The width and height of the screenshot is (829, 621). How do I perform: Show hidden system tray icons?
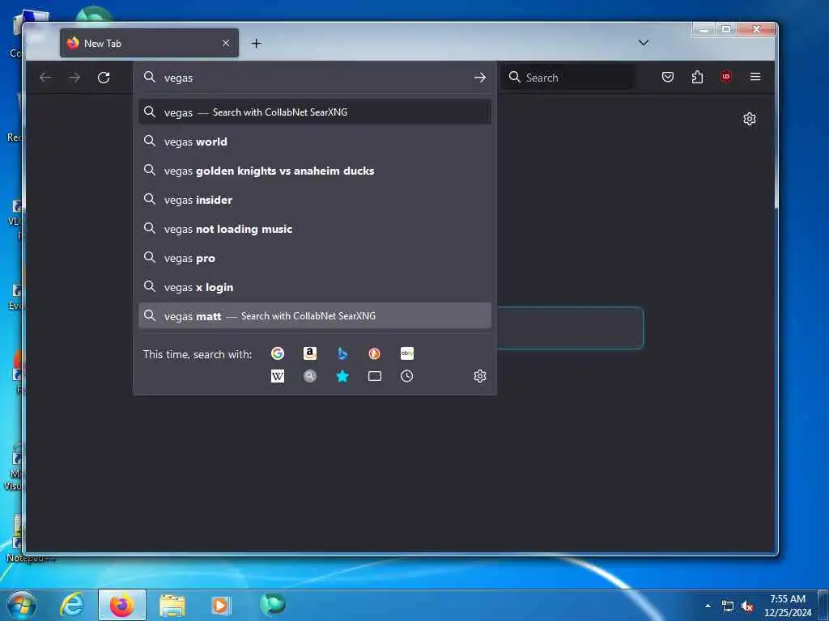tap(708, 606)
